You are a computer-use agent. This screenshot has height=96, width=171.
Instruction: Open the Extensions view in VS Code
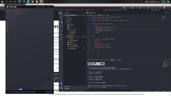61,30
